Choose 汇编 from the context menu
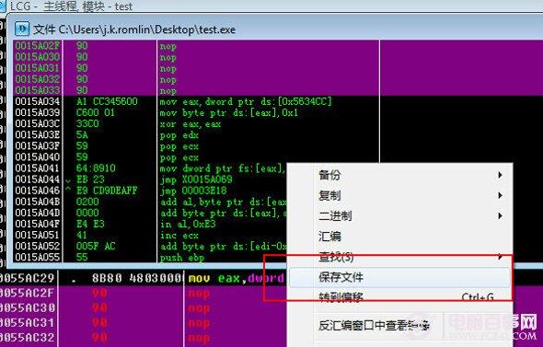This screenshot has width=543, height=347. [399, 237]
